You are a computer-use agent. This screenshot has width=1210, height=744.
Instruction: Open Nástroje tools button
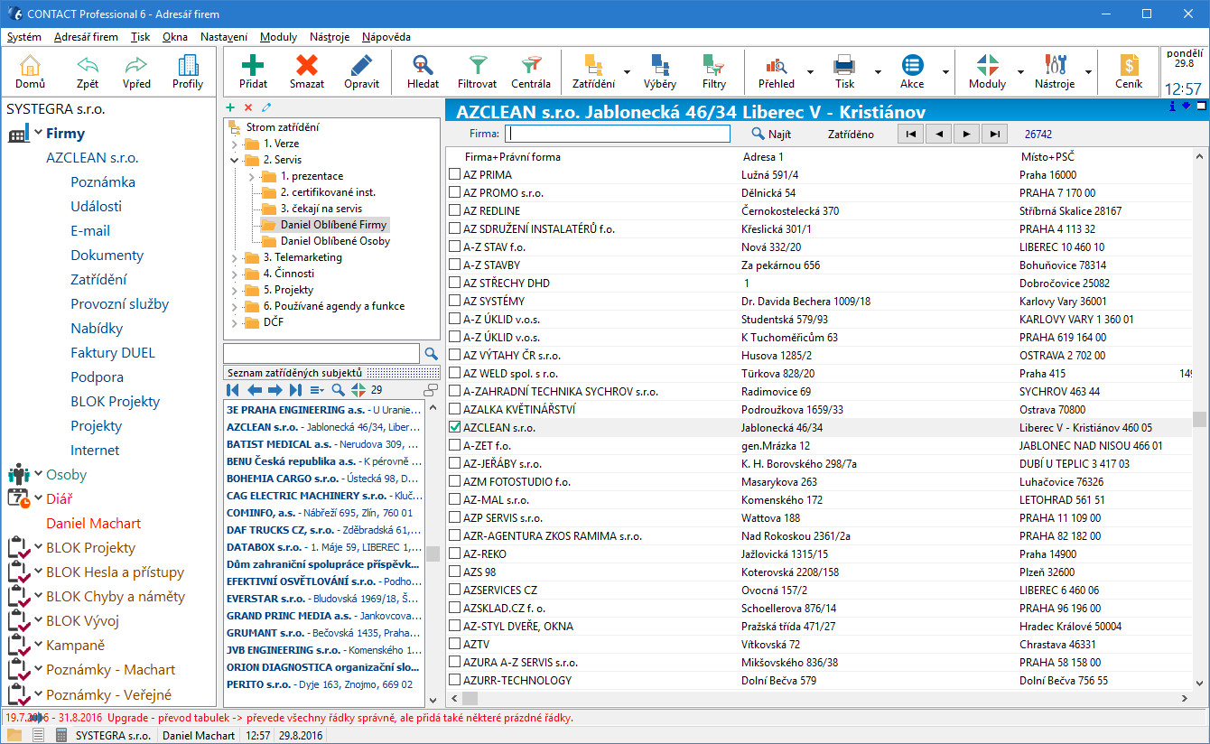tap(1055, 71)
